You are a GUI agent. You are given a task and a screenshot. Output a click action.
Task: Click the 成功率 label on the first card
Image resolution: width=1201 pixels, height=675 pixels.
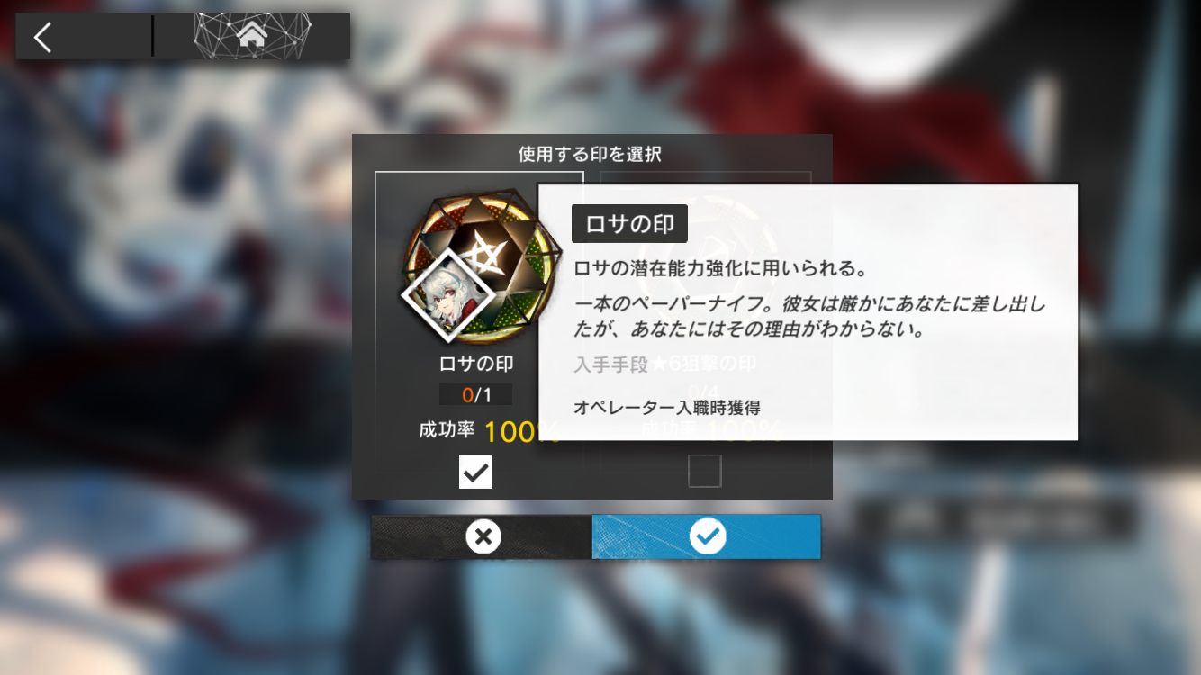(x=447, y=430)
